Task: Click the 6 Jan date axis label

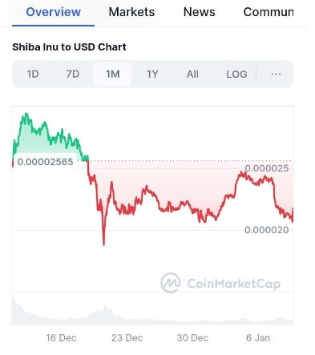Action: pos(258,338)
